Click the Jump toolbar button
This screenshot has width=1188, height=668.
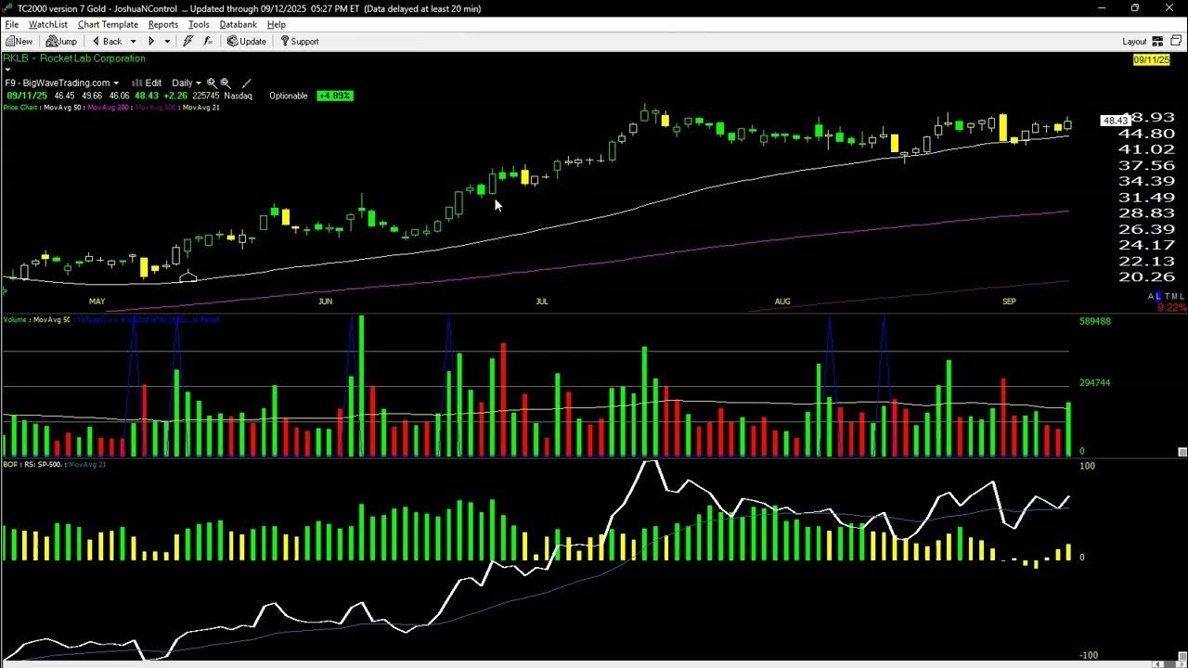pyautogui.click(x=62, y=41)
